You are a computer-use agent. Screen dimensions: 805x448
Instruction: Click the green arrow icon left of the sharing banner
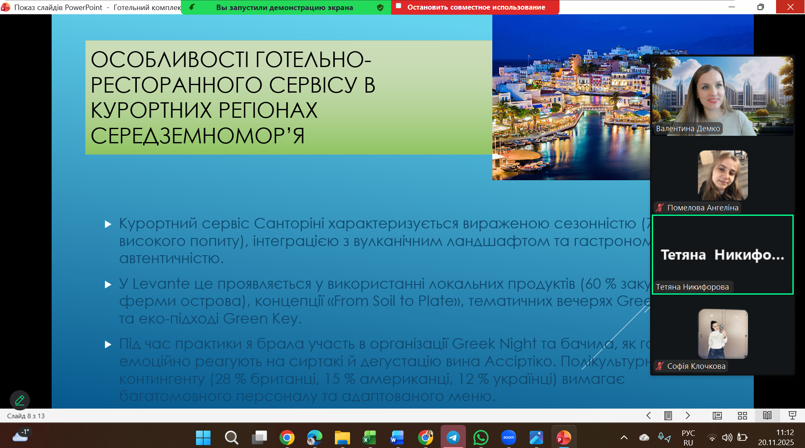[192, 7]
